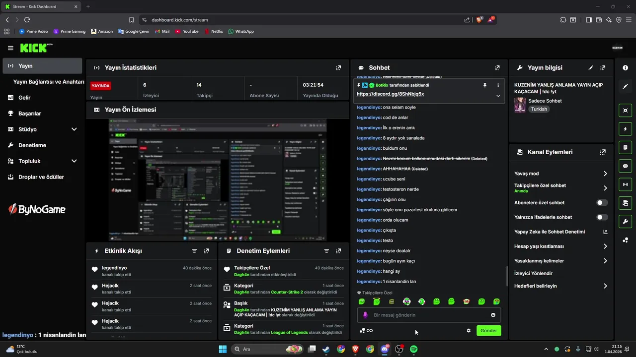Open Spotify from the Windows taskbar

point(414,349)
